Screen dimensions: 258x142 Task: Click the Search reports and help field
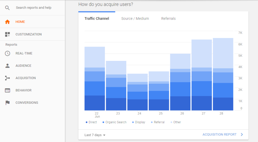point(34,8)
